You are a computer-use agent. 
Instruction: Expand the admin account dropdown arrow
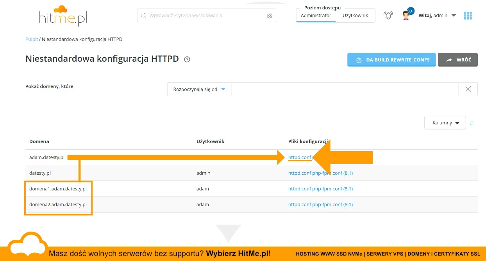click(x=454, y=16)
